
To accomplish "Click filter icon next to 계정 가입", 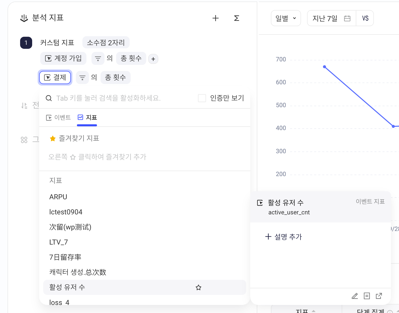I will 98,59.
